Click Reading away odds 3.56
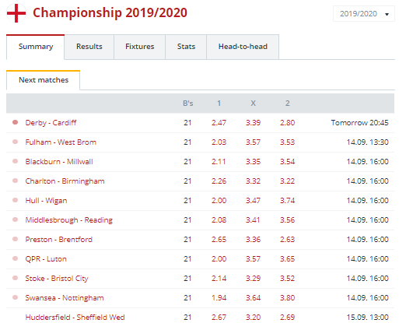This screenshot has width=399, height=323. (287, 220)
